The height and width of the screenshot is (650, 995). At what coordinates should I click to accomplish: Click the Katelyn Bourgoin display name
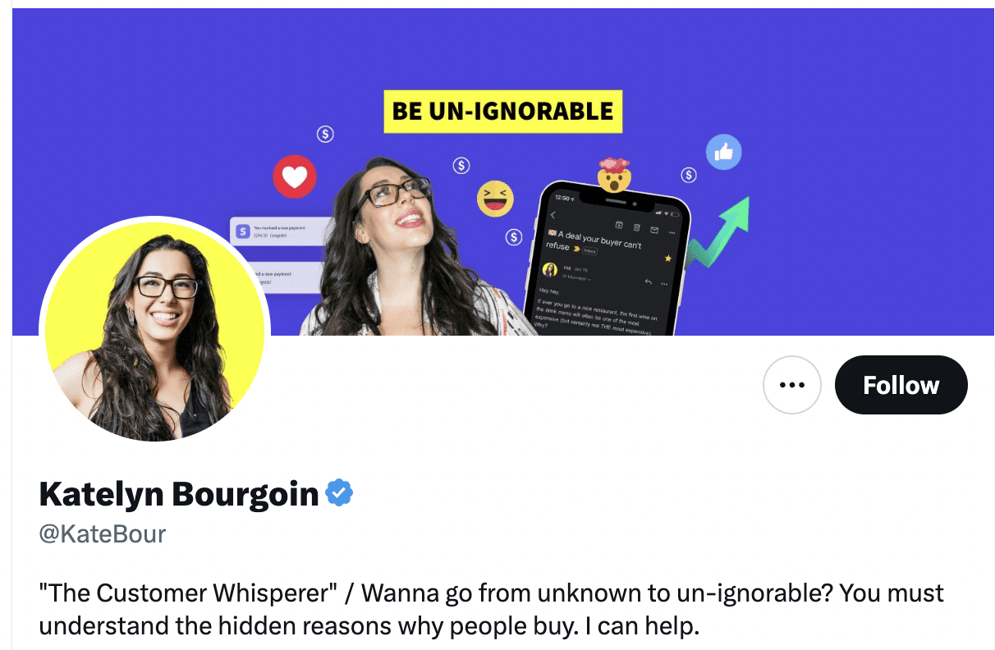tap(179, 493)
